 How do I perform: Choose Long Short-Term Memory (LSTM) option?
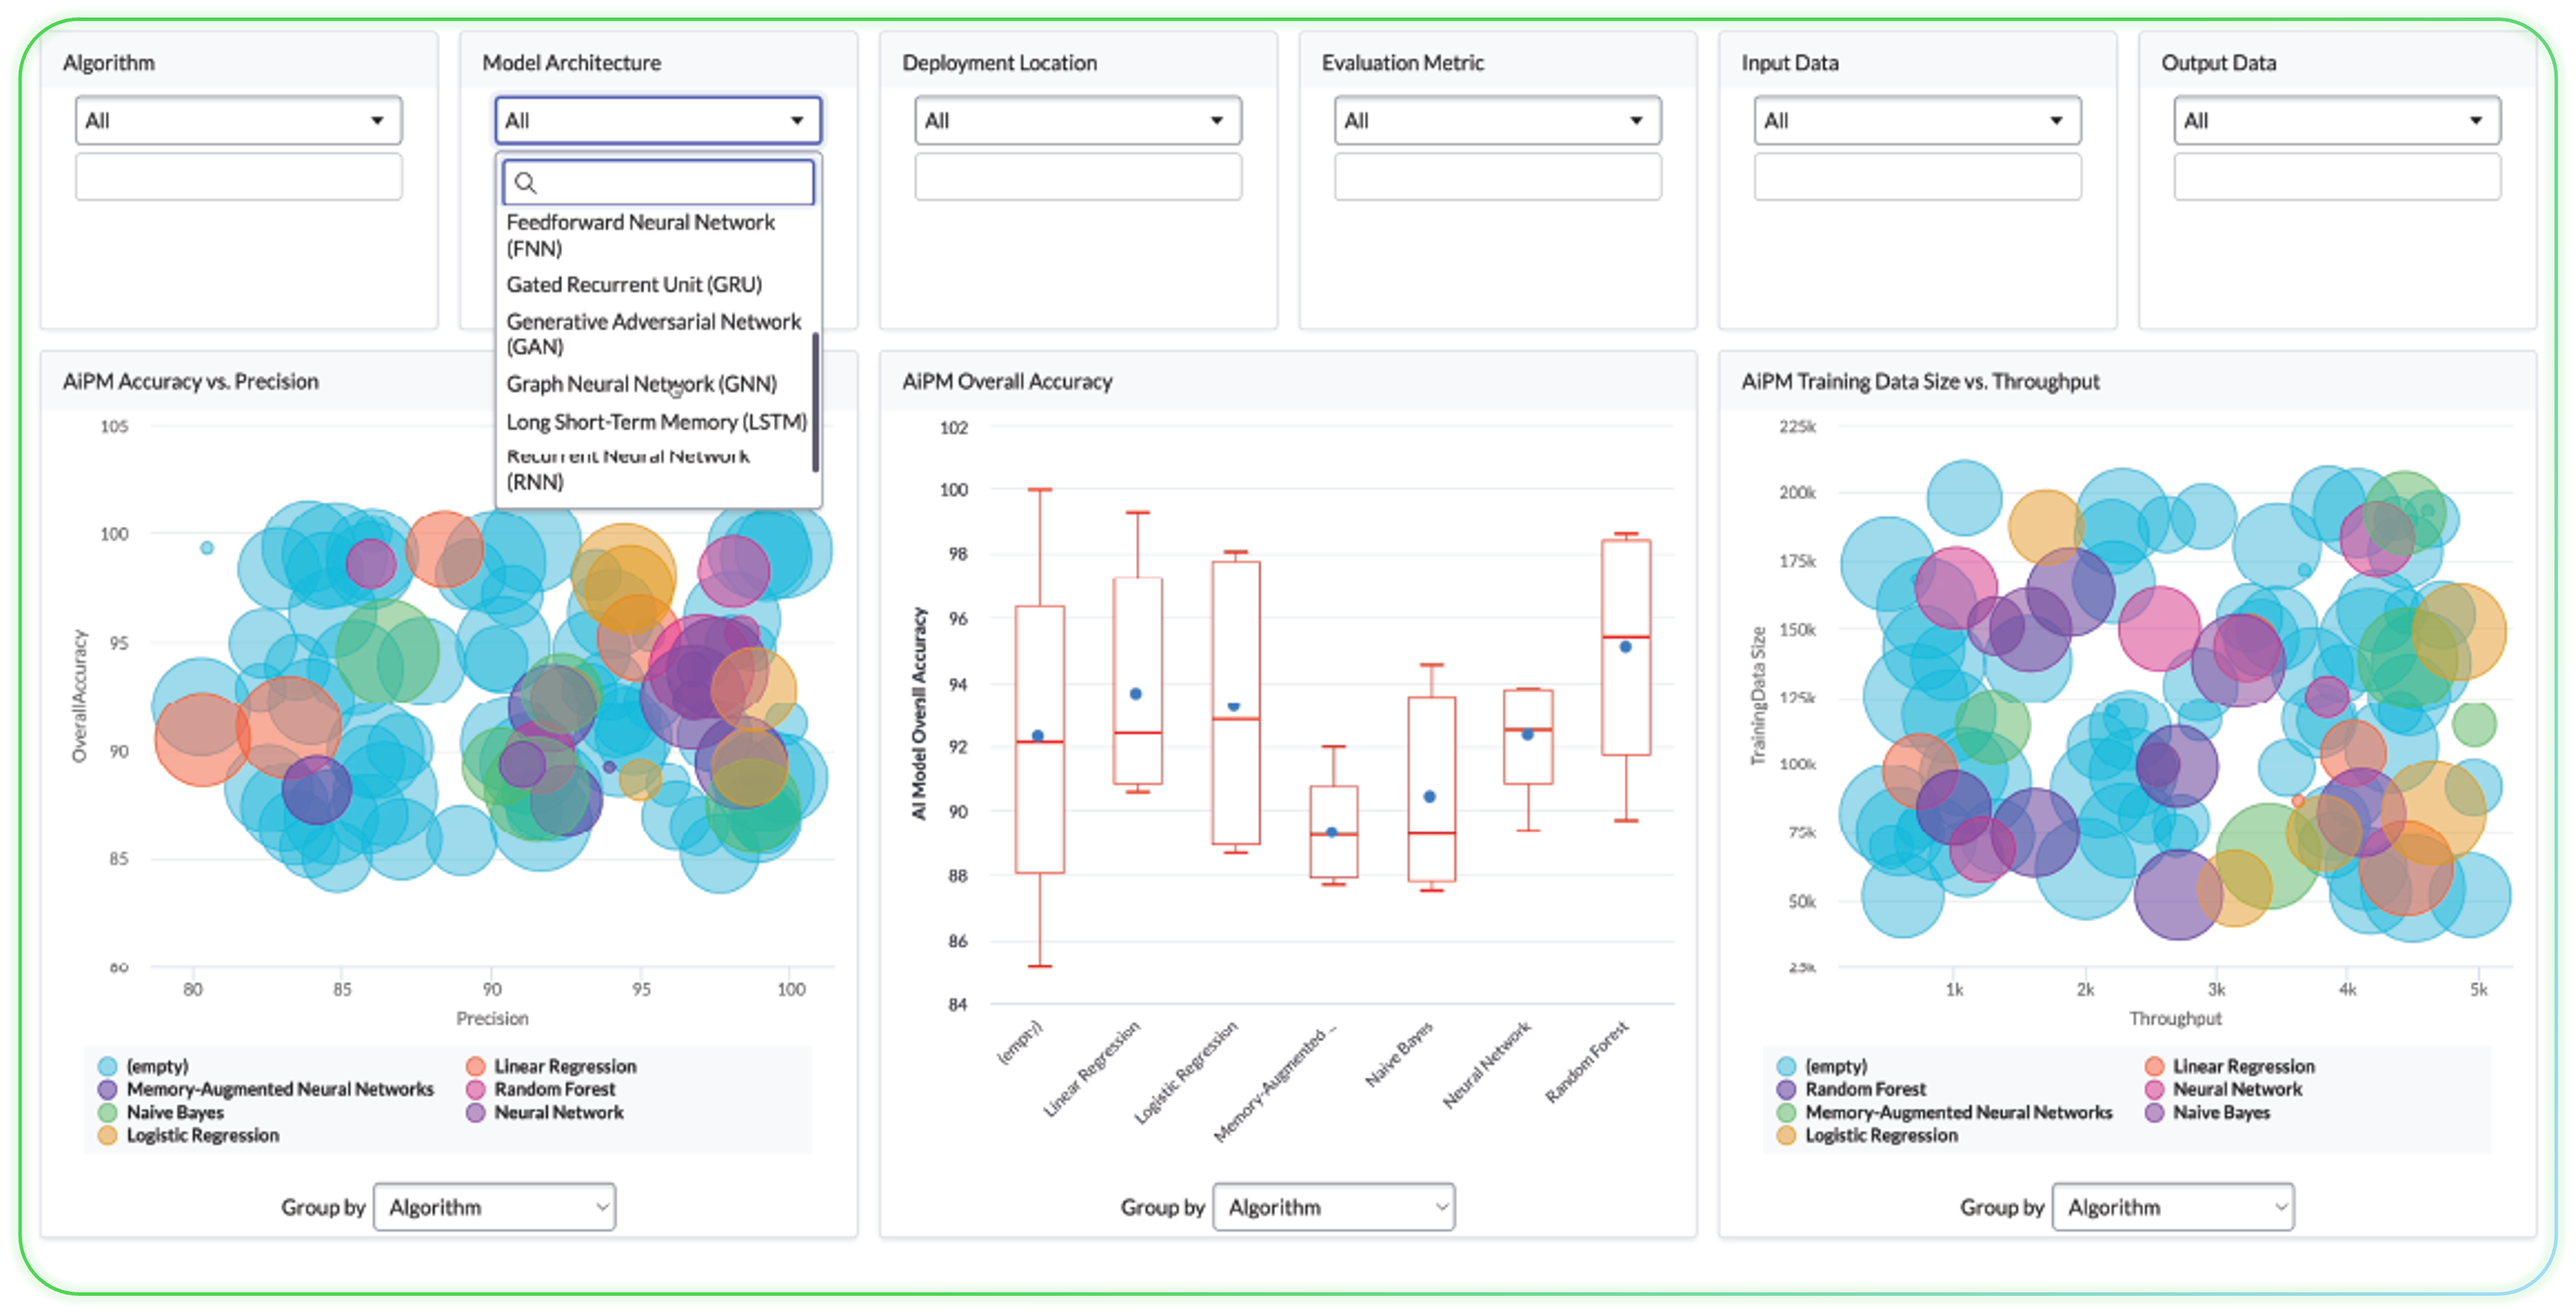click(656, 422)
